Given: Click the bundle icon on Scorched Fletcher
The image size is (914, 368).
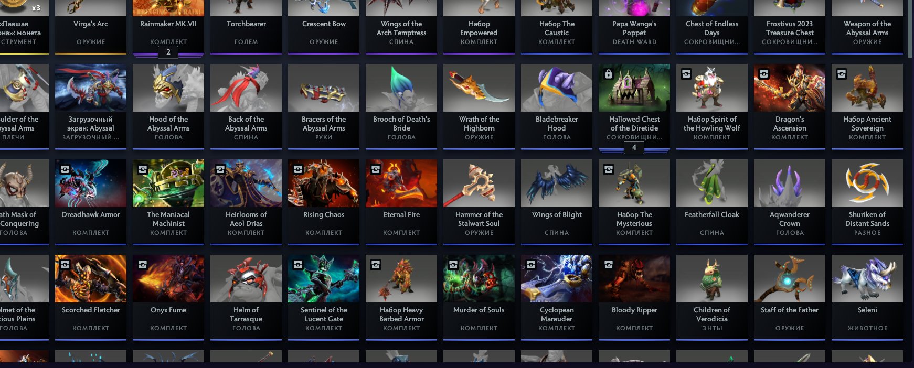Looking at the screenshot, I should click(65, 265).
